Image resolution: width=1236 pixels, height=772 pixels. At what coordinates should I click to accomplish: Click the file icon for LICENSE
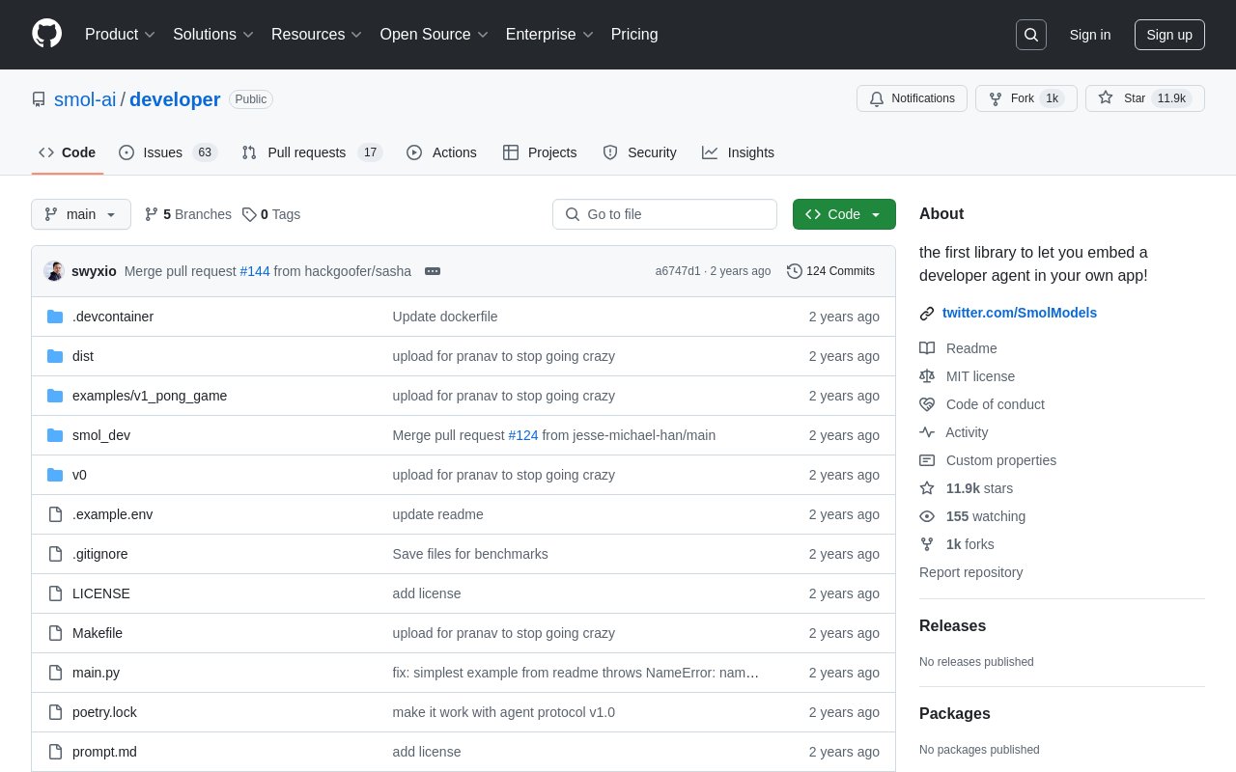55,593
